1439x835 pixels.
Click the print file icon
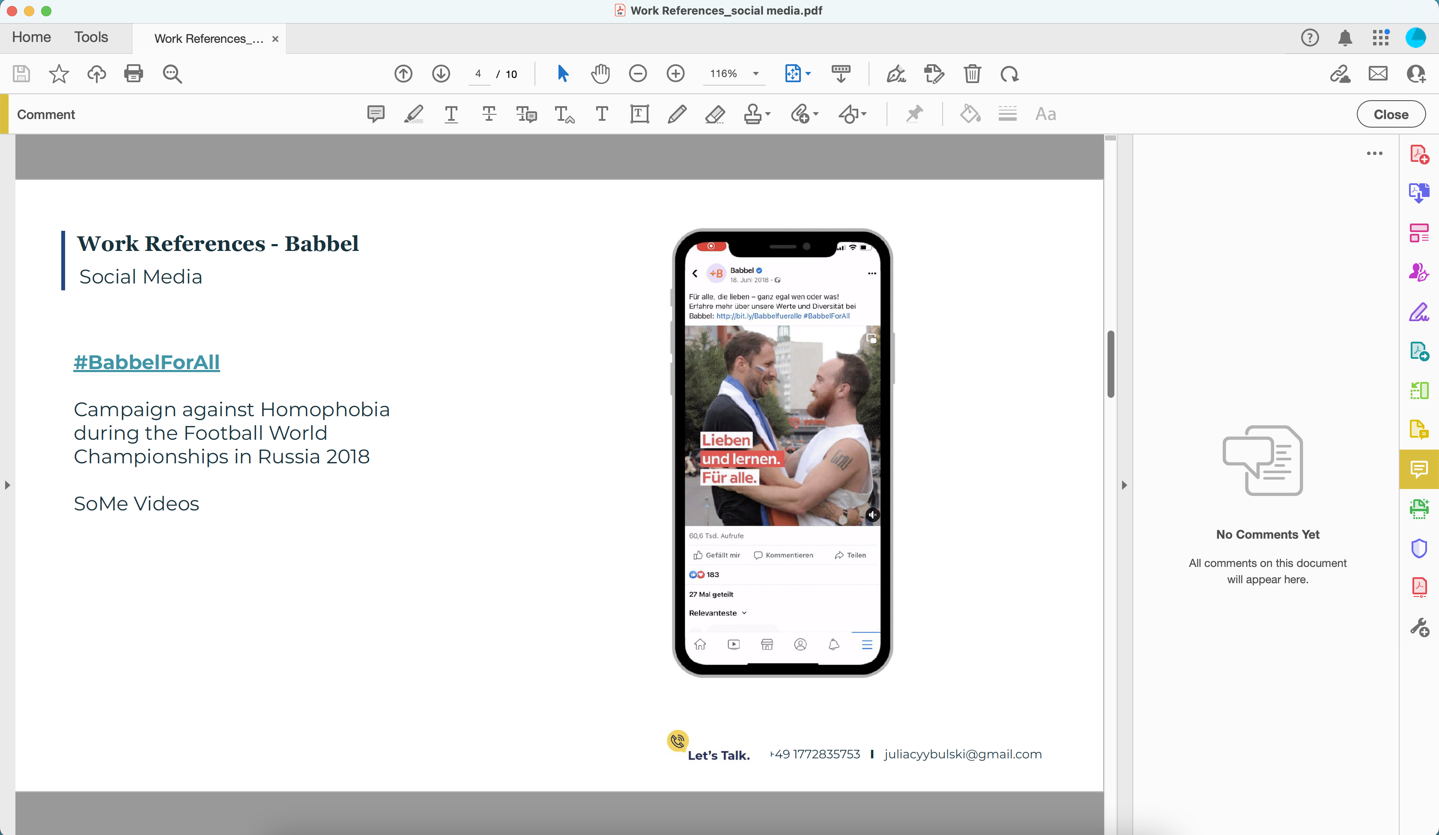point(134,74)
